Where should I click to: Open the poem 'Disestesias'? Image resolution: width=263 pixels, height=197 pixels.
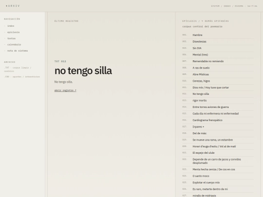click(218, 41)
